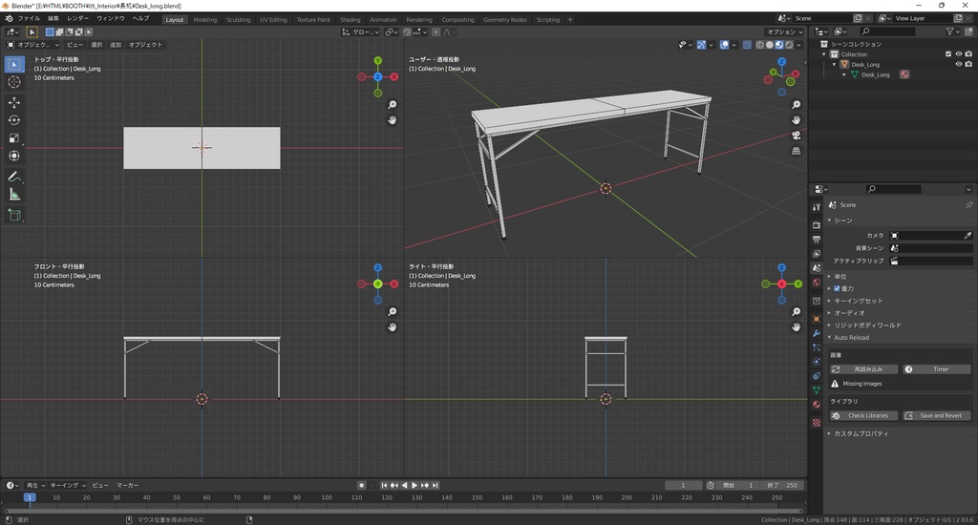Open the ファイル menu
Screen dimensions: 978x525
coord(29,19)
